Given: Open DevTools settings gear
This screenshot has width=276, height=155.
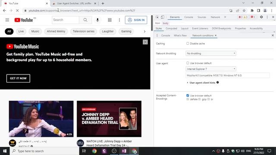Looking at the screenshot, I should click(261, 17).
